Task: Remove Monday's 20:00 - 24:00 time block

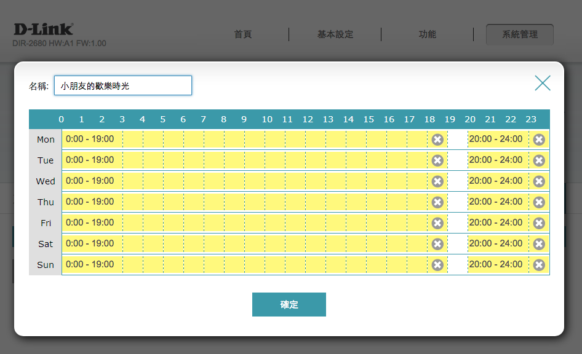Action: tap(539, 140)
